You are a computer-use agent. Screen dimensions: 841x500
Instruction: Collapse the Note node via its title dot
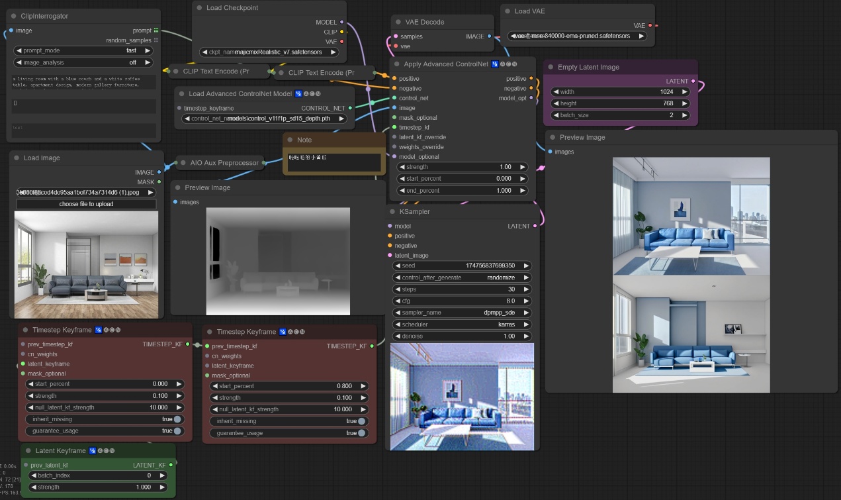click(x=290, y=140)
